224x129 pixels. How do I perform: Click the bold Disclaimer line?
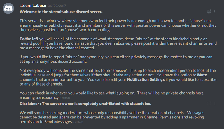click(x=85, y=104)
